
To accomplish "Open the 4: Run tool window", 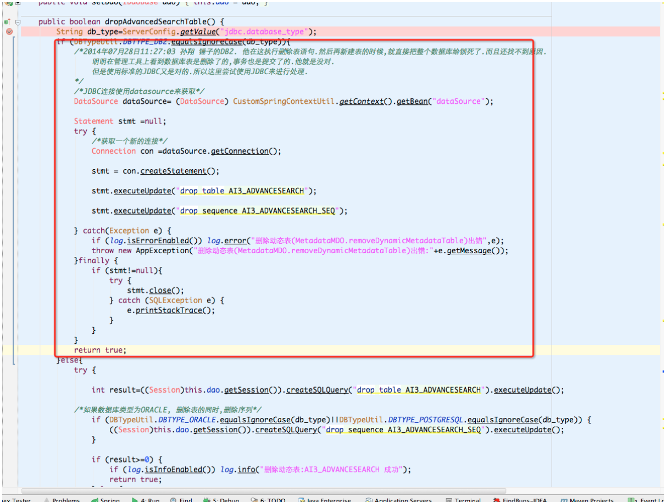I will tap(146, 500).
